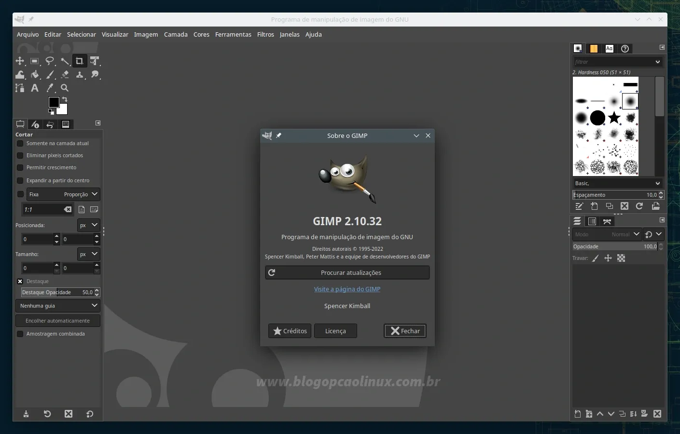Open the Camada menu
Viewport: 680px width, 434px height.
pos(176,34)
